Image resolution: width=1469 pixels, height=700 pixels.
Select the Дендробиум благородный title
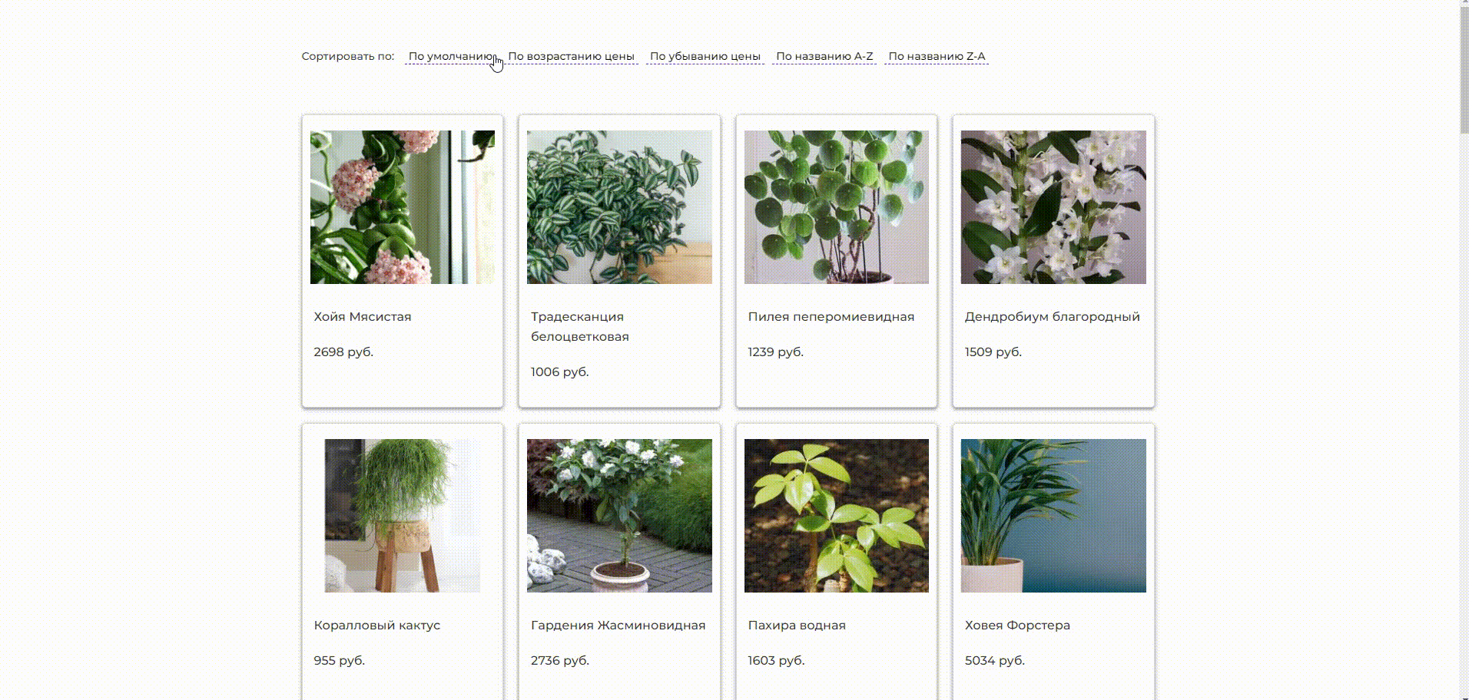1053,316
